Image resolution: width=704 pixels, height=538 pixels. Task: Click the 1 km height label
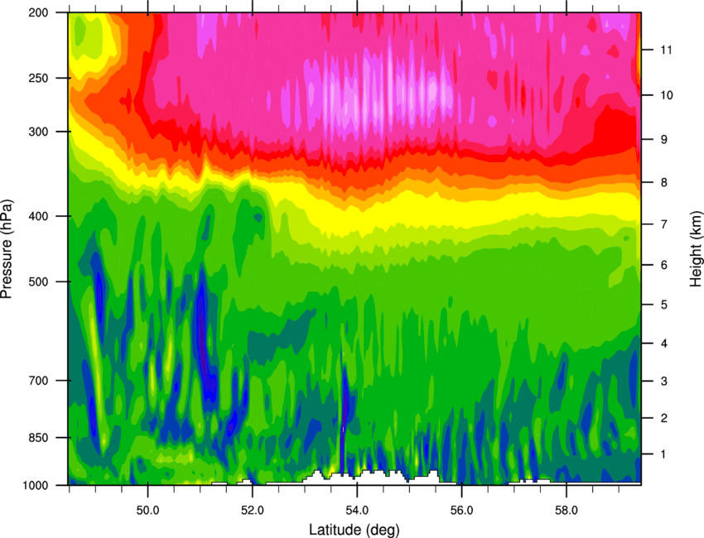pos(663,454)
